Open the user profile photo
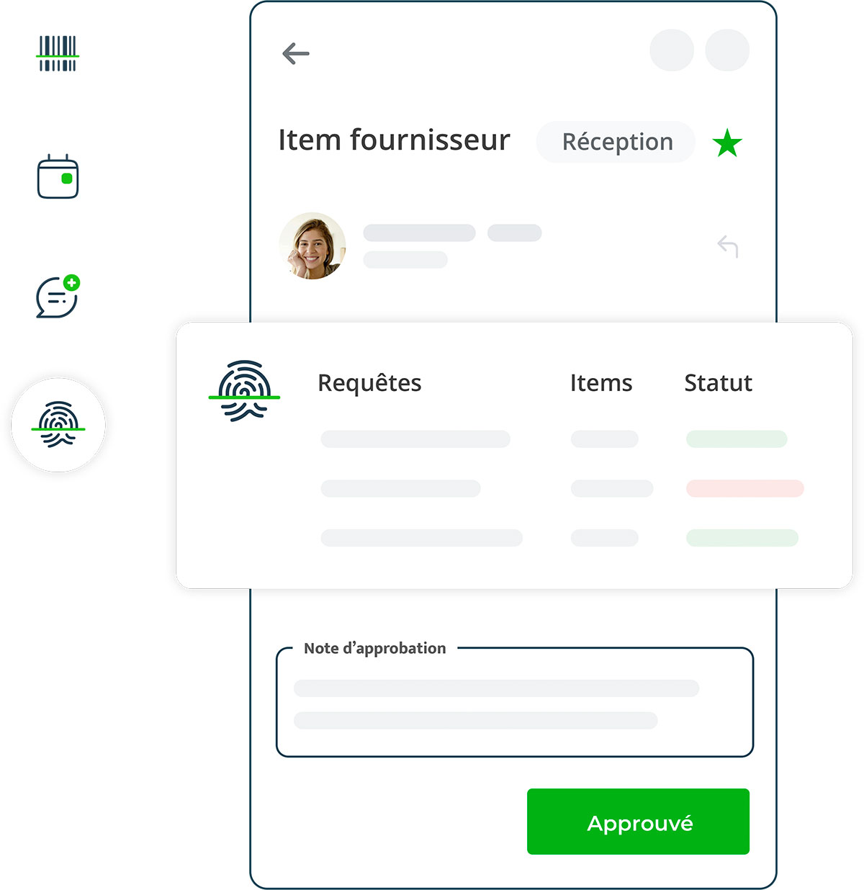 (312, 246)
